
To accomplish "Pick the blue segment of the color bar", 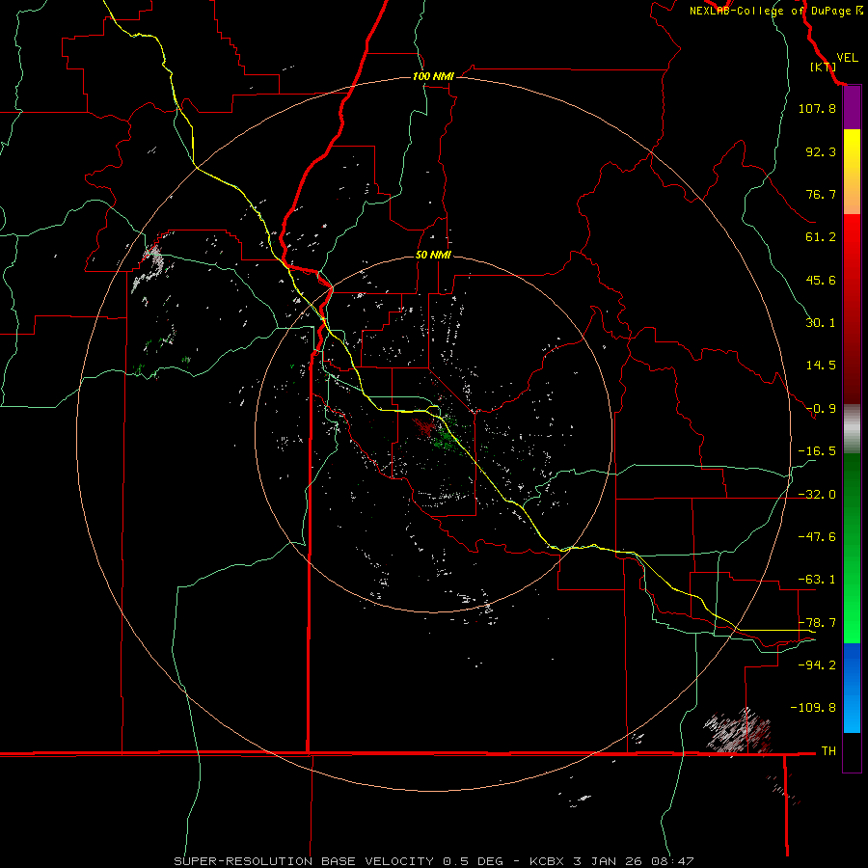I will pyautogui.click(x=852, y=688).
